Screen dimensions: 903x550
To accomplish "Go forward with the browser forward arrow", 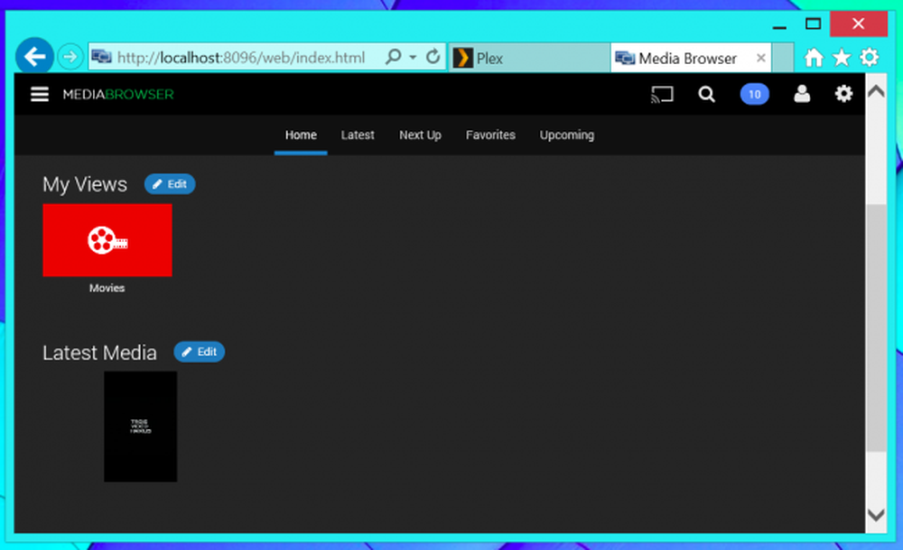I will click(x=70, y=56).
